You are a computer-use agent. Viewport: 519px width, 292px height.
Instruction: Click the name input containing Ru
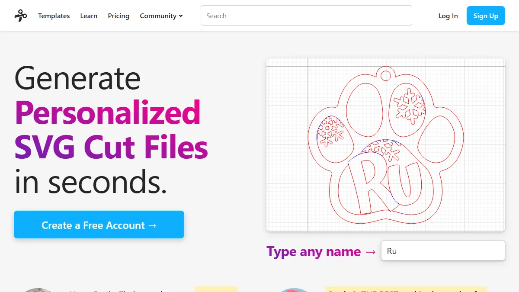coord(443,251)
